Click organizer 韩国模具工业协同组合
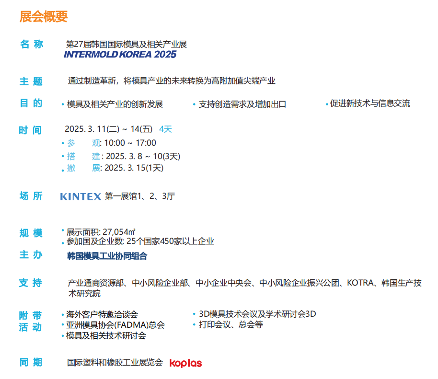This screenshot has height=379, width=438. pyautogui.click(x=107, y=256)
